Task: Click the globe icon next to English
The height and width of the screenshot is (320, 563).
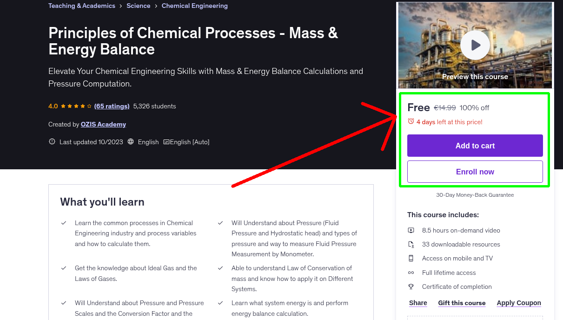Action: 131,141
